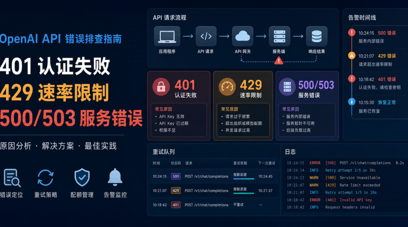Viewport: 408px width, 227px height.
Task: Click the 指数退避 progress bar for 10:24:15 row
Action: coord(243,179)
